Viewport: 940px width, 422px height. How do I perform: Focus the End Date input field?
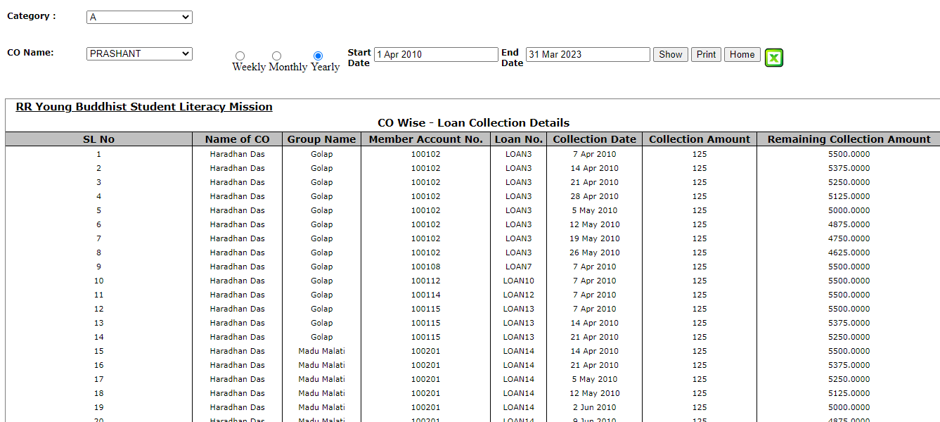click(588, 54)
